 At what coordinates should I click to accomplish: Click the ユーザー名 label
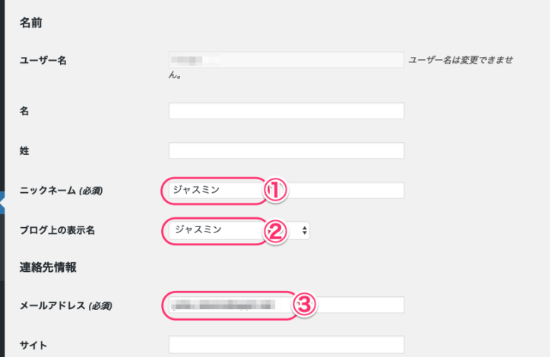43,61
